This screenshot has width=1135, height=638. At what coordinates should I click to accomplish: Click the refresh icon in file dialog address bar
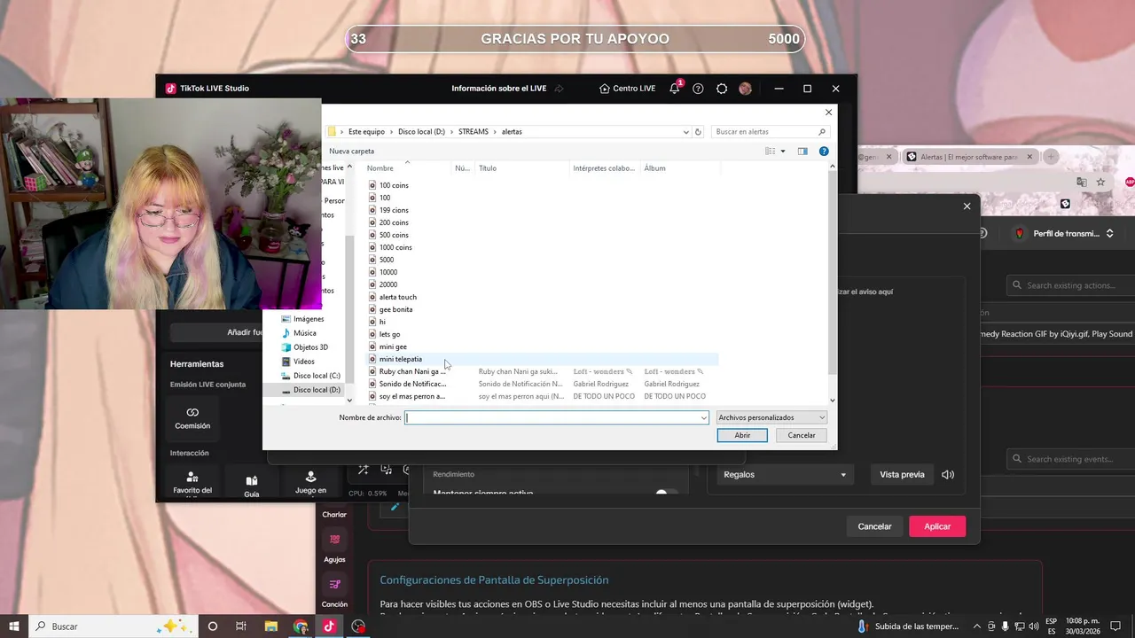pos(698,132)
